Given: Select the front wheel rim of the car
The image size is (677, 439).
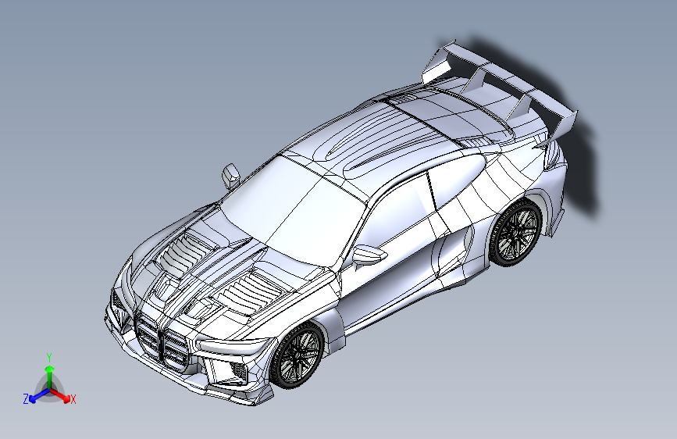Looking at the screenshot, I should tap(298, 355).
